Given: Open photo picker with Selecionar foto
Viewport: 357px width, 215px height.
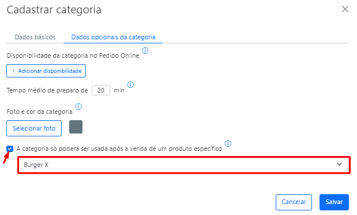Looking at the screenshot, I should [34, 128].
